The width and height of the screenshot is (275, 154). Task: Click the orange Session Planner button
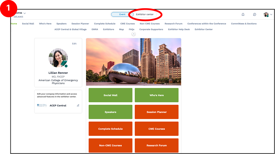tap(157, 112)
